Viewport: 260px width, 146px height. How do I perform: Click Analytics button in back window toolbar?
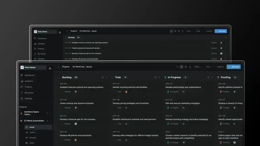[209, 31]
